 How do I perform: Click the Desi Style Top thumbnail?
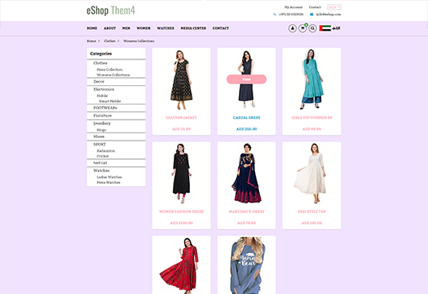[311, 174]
